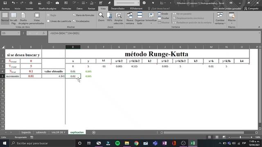Add a new sheet with the plus icon

[94, 132]
